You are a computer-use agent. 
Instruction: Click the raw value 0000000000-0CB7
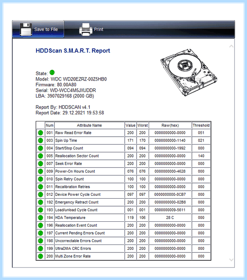click(170, 195)
